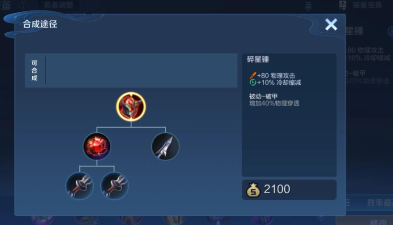
Task: Click the 碎星锤 title in details panel
Action: click(258, 59)
